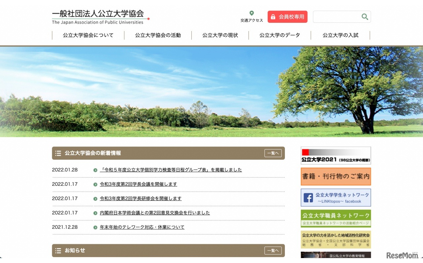Click 一覧へ button in 新着情報 header

pyautogui.click(x=273, y=153)
